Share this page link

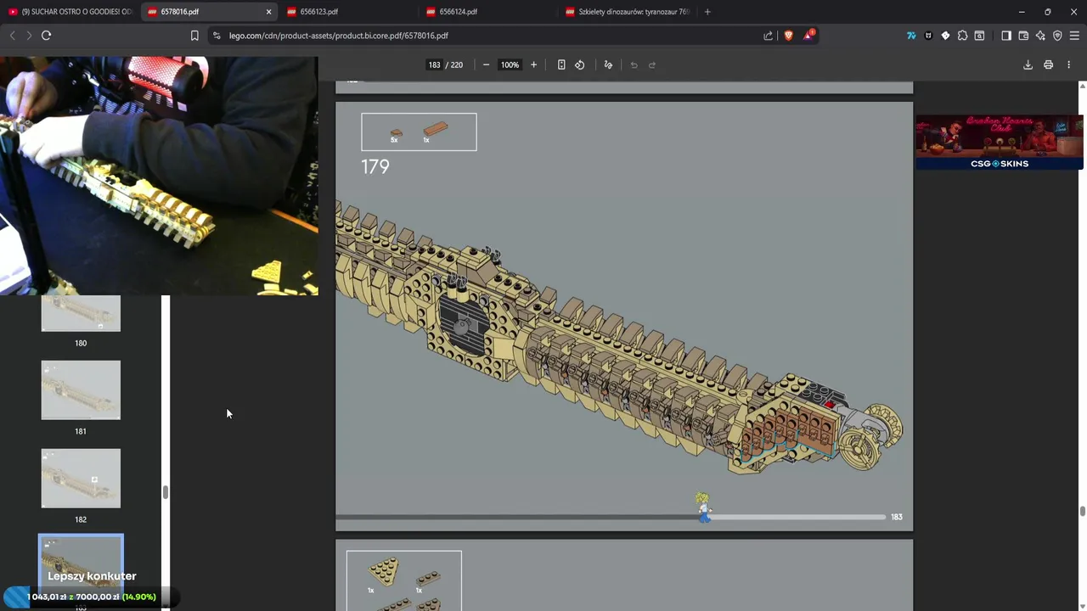click(769, 36)
